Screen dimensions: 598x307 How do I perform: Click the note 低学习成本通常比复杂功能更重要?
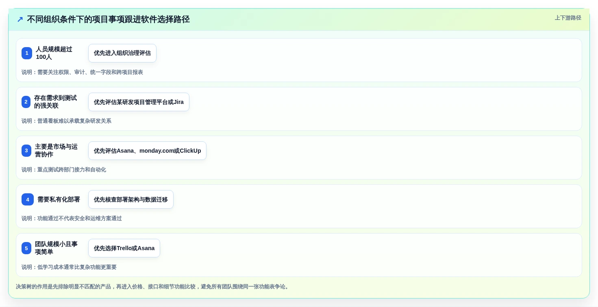tap(69, 267)
